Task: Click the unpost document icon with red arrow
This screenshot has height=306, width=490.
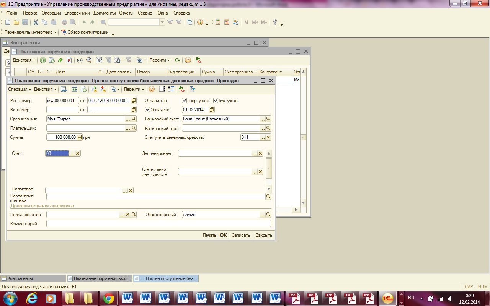Action: coord(103,89)
